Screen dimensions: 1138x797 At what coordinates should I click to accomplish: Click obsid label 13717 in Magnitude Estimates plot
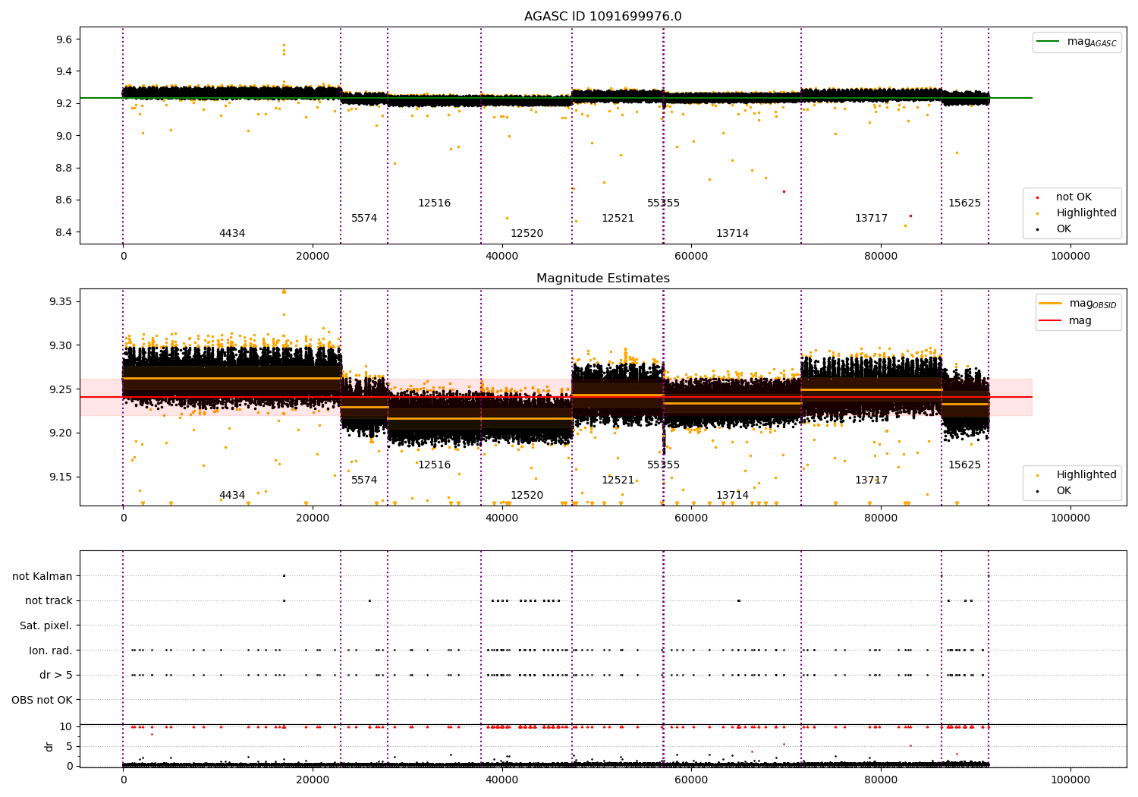(x=871, y=480)
